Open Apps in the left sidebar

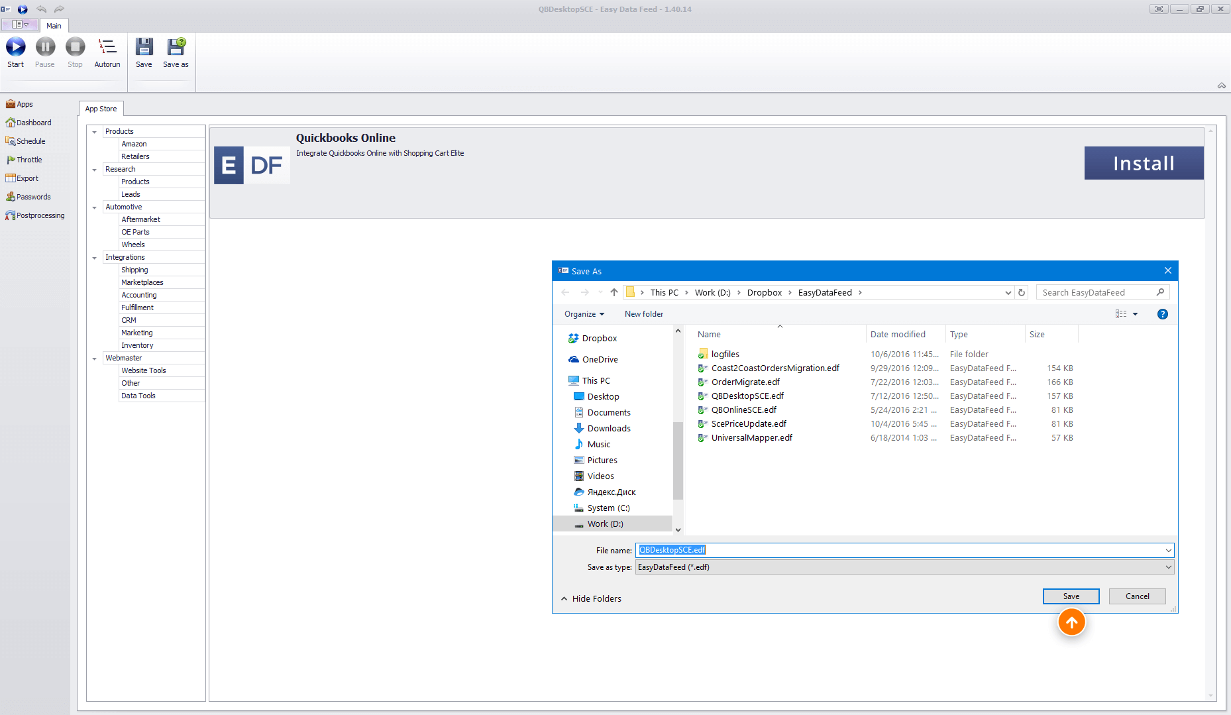(19, 104)
